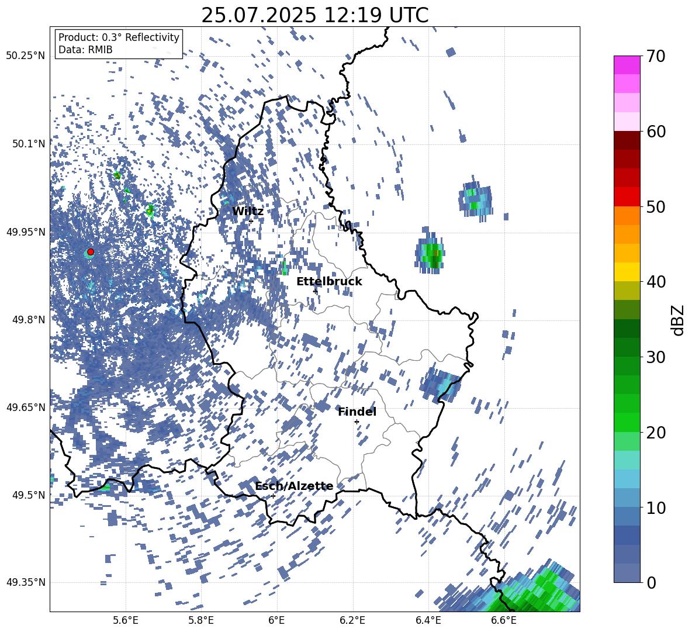This screenshot has height=632, width=692.
Task: Click the 50.25°N latitude label
Action: coord(26,56)
